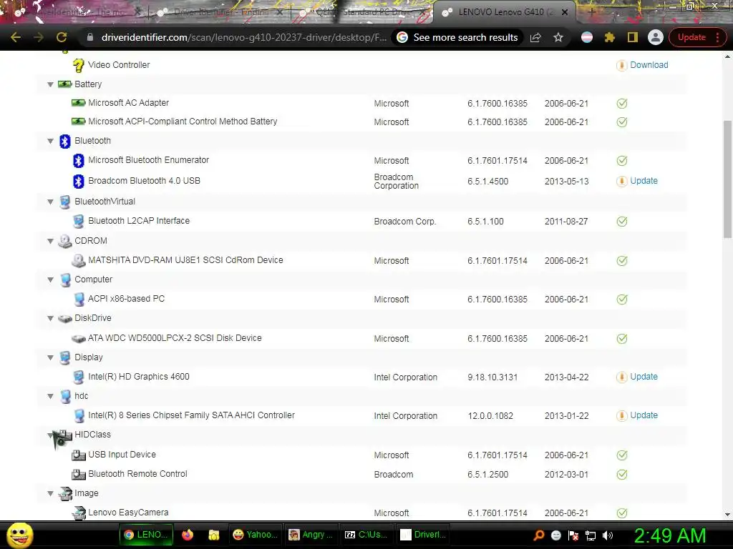This screenshot has height=549, width=733.
Task: Collapse the BluetoothVirtual category
Action: pyautogui.click(x=51, y=202)
